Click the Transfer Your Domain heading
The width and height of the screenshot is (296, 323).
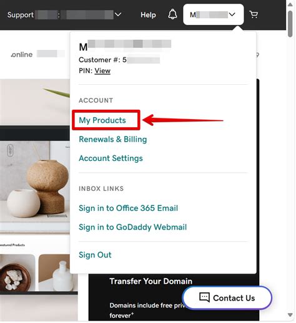[x=151, y=281]
